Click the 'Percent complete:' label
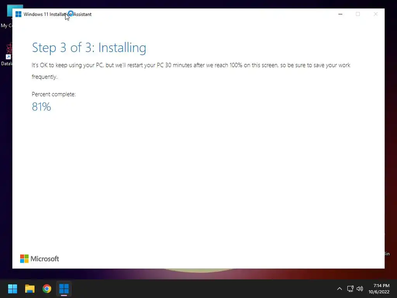 (54, 94)
